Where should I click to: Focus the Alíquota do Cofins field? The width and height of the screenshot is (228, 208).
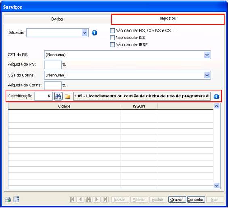click(53, 86)
